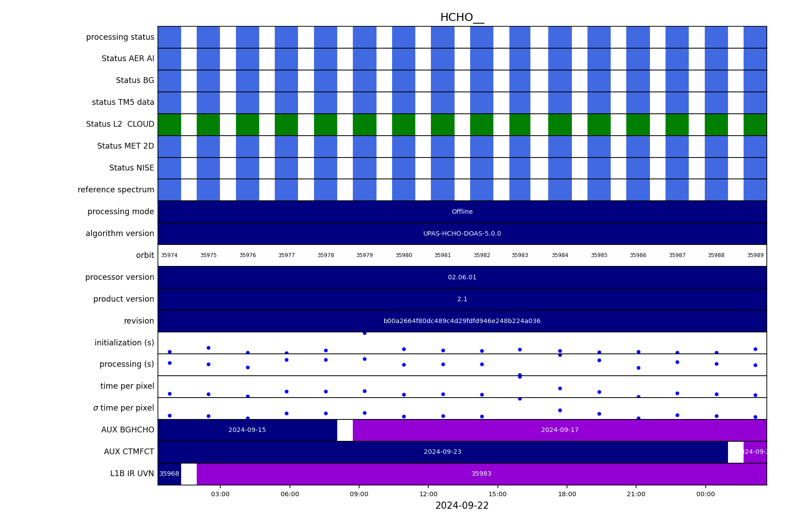The height and width of the screenshot is (527, 790).
Task: Click AUX BGHCHO 2024-09-17 purple segment
Action: click(560, 430)
